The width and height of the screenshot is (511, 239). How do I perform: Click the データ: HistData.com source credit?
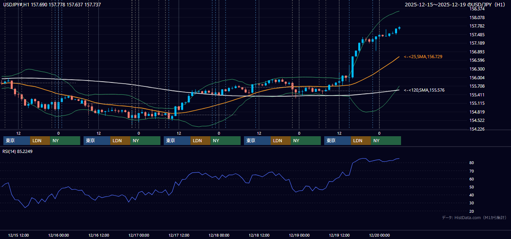tap(474, 217)
